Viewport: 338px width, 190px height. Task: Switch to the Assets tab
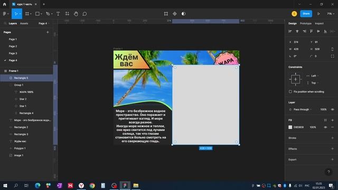click(x=24, y=23)
